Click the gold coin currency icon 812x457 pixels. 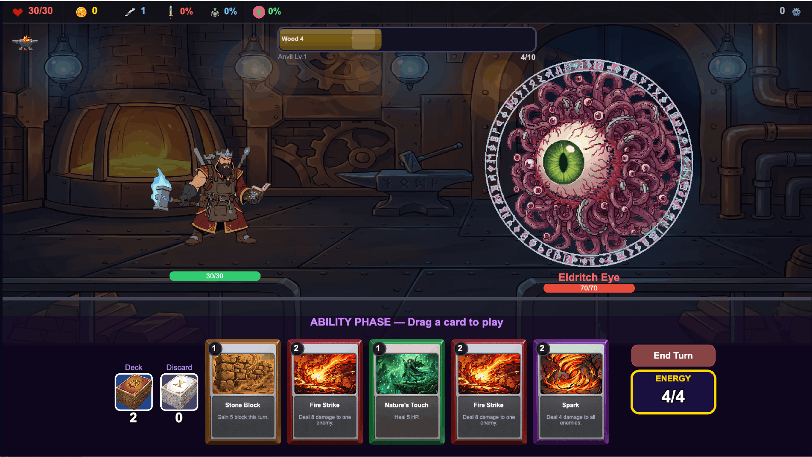(81, 12)
